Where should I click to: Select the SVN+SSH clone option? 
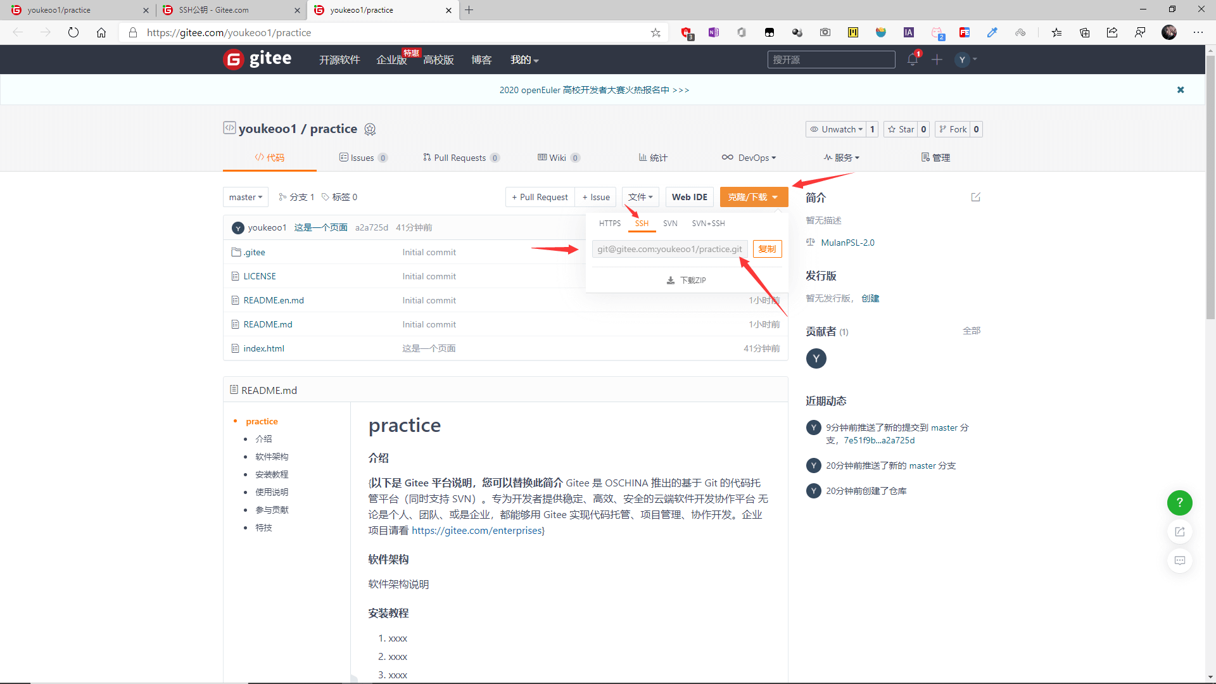(x=708, y=224)
